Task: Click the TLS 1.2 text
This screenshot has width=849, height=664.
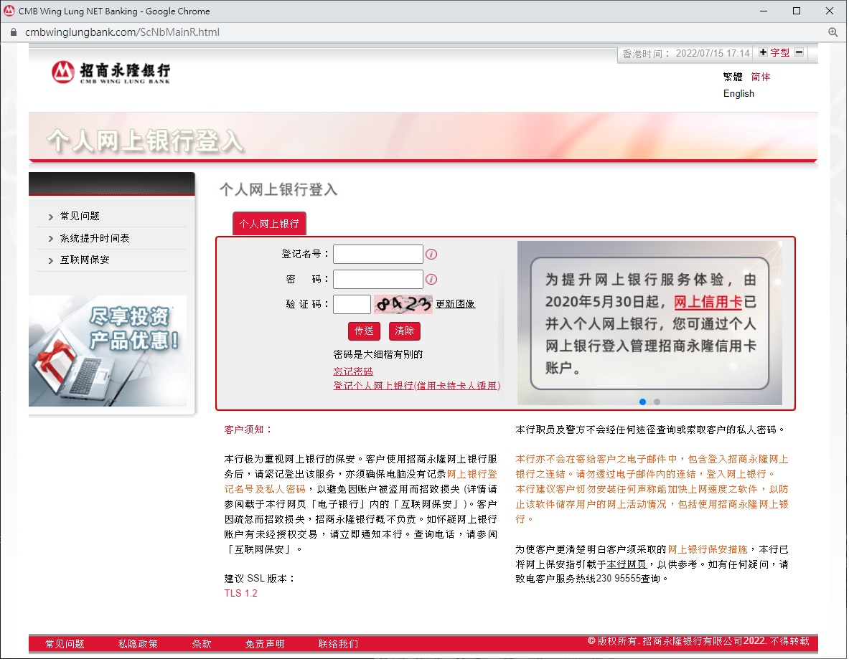Action: click(241, 594)
